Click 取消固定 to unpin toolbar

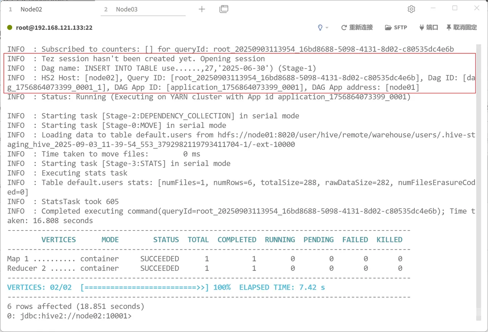coord(461,27)
